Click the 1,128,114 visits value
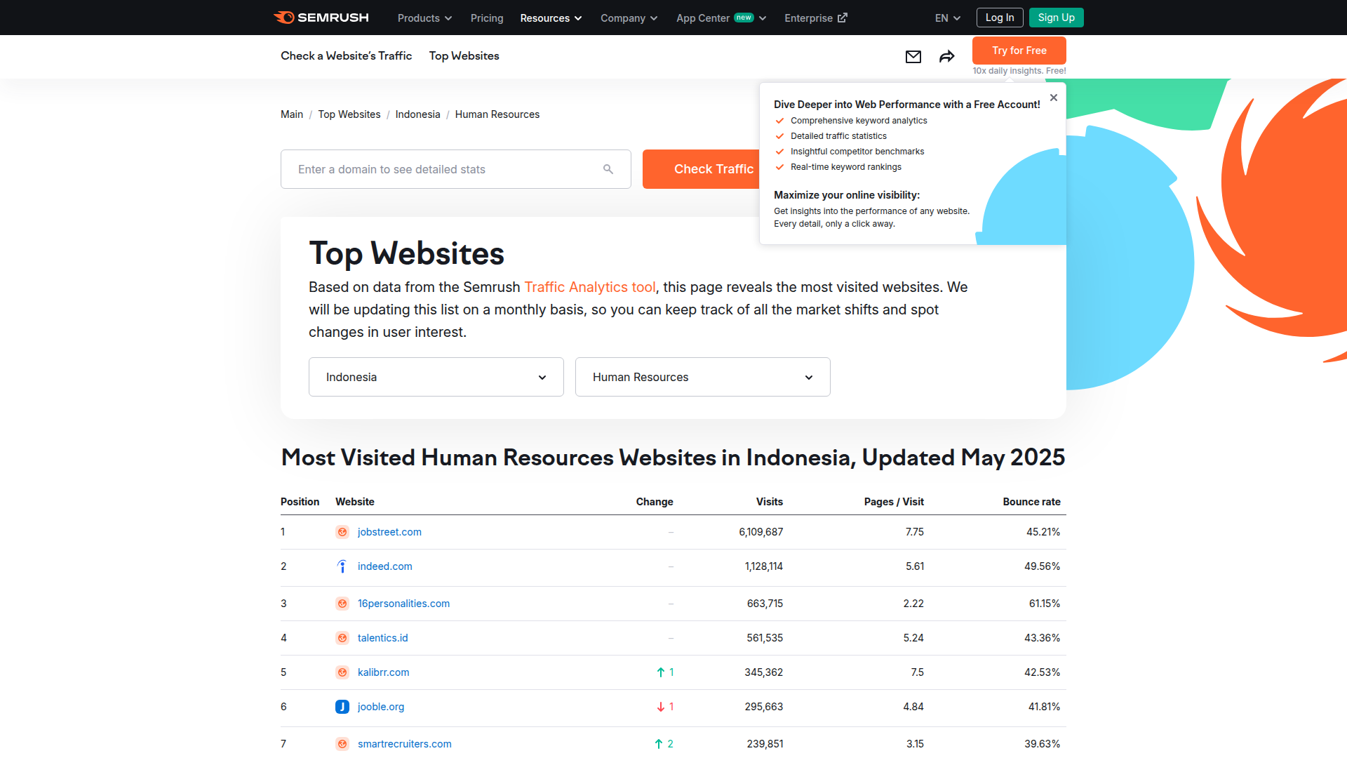 [x=764, y=566]
